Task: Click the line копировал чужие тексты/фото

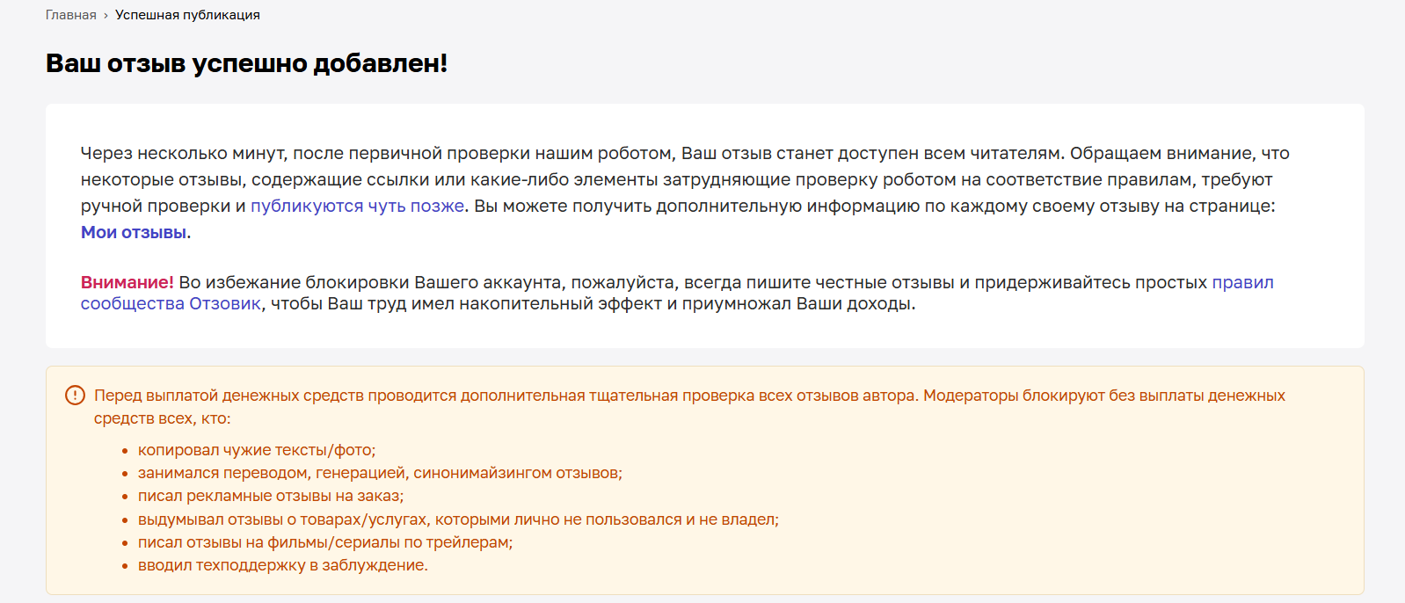Action: coord(257,450)
